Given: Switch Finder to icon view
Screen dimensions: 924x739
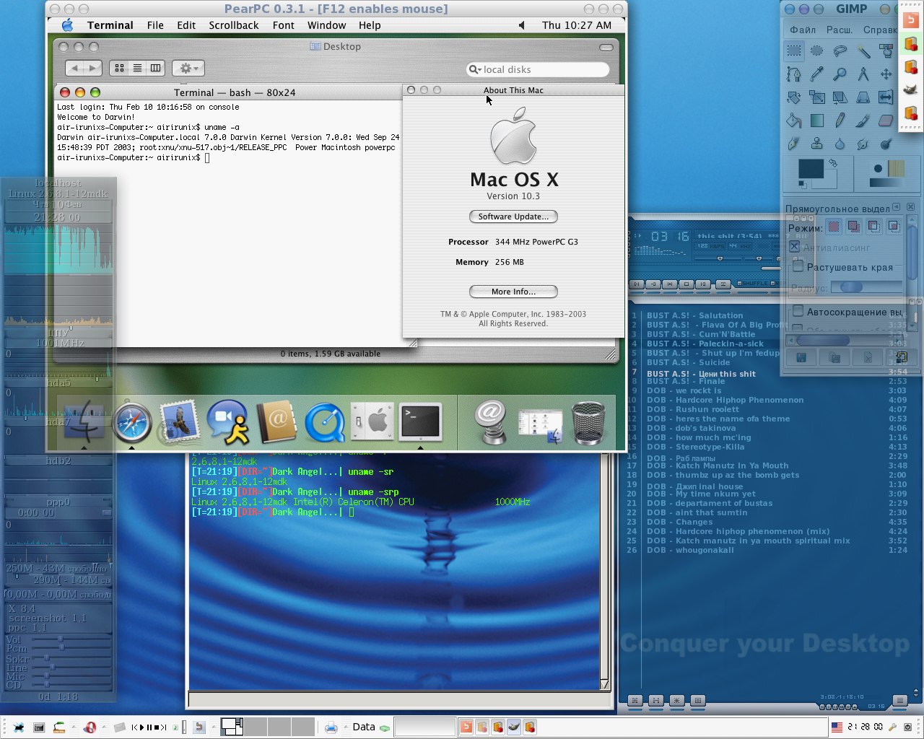Looking at the screenshot, I should [x=119, y=68].
